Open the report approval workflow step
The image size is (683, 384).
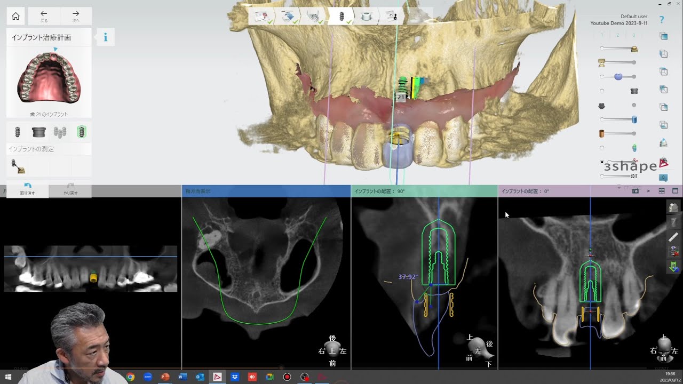392,17
